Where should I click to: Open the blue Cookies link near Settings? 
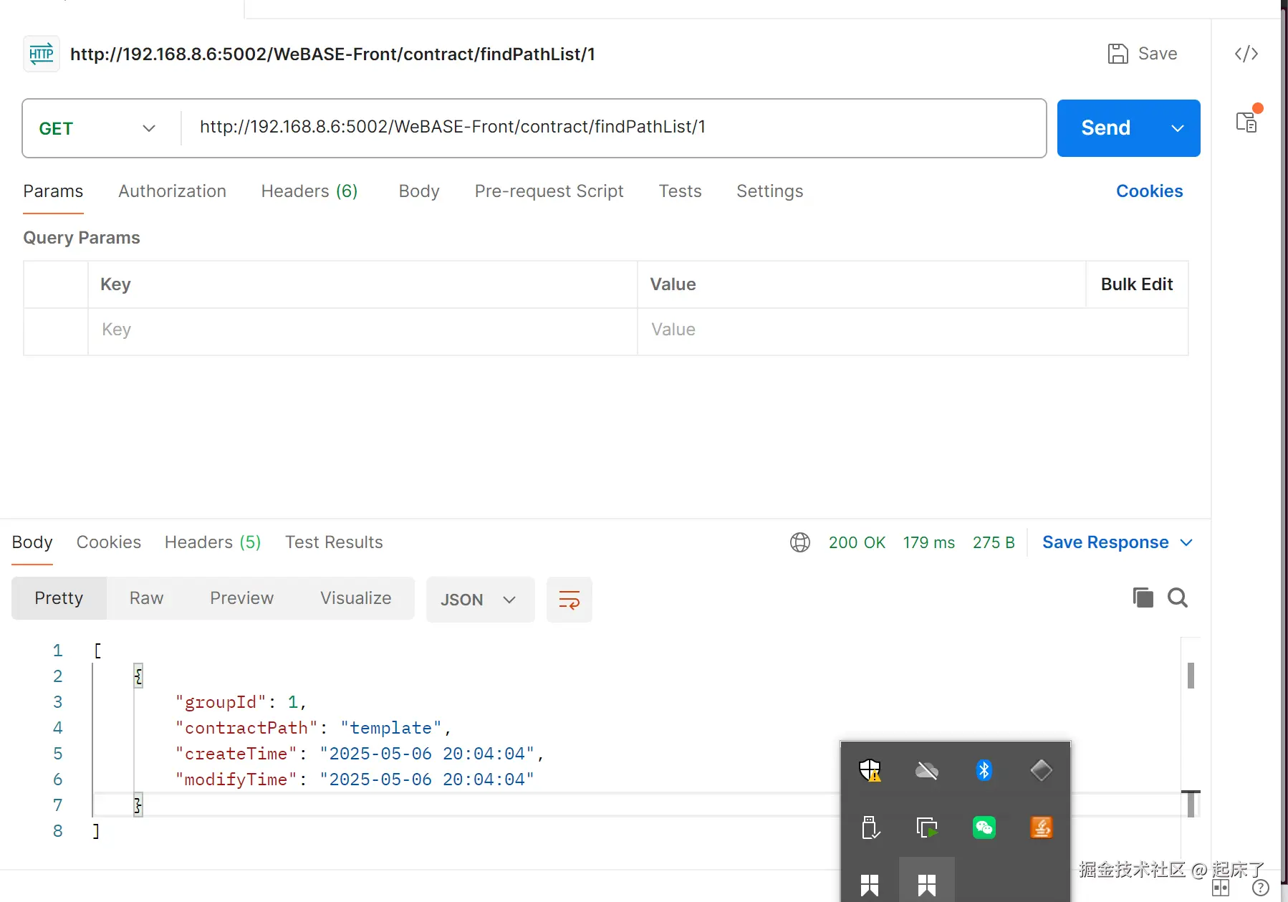tap(1149, 191)
